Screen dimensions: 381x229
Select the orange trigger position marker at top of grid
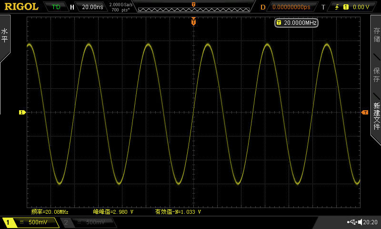coord(193,21)
